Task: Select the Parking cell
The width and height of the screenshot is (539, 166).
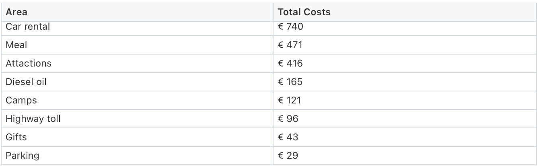Action: click(x=137, y=156)
